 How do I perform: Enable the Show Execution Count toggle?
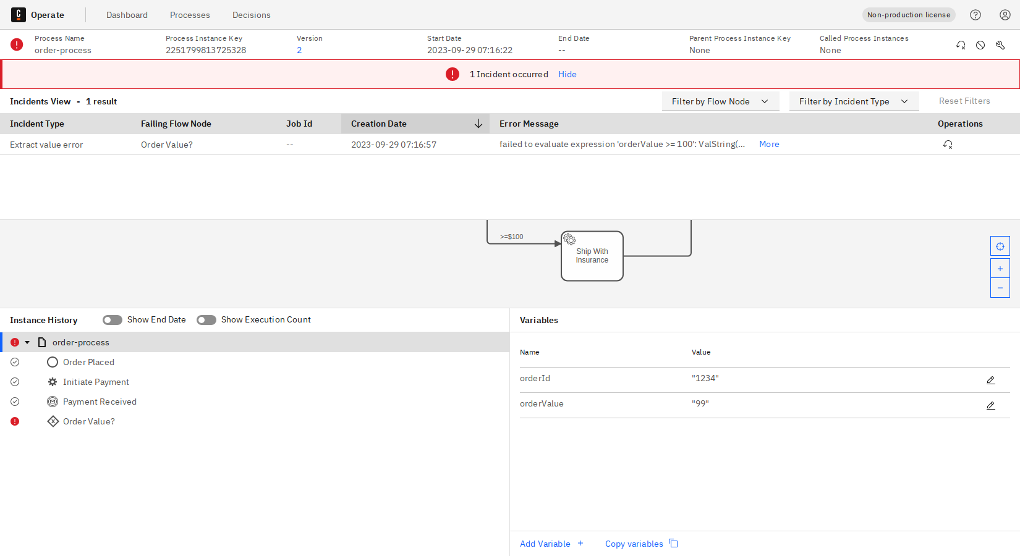[206, 319]
